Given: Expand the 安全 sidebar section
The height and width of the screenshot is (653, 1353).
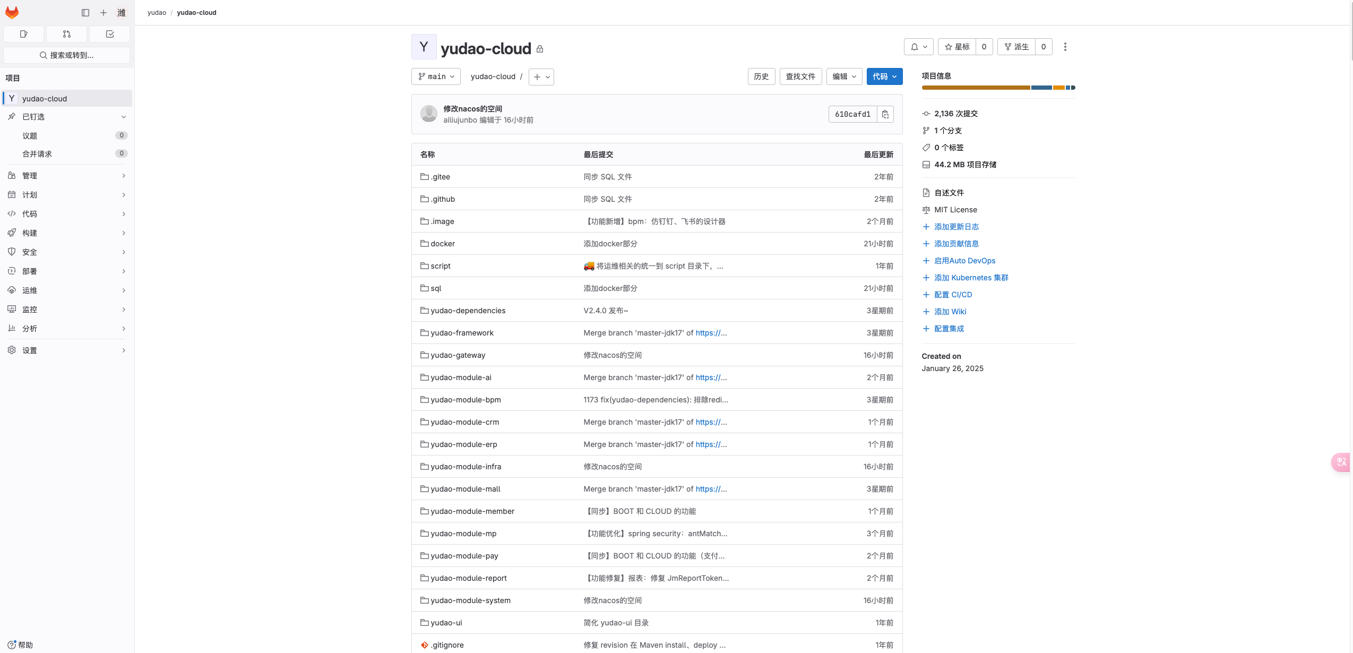Looking at the screenshot, I should (x=67, y=252).
